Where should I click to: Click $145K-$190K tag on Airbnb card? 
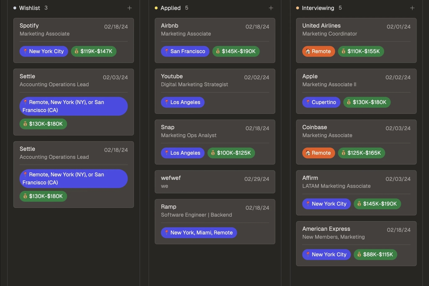(x=236, y=51)
